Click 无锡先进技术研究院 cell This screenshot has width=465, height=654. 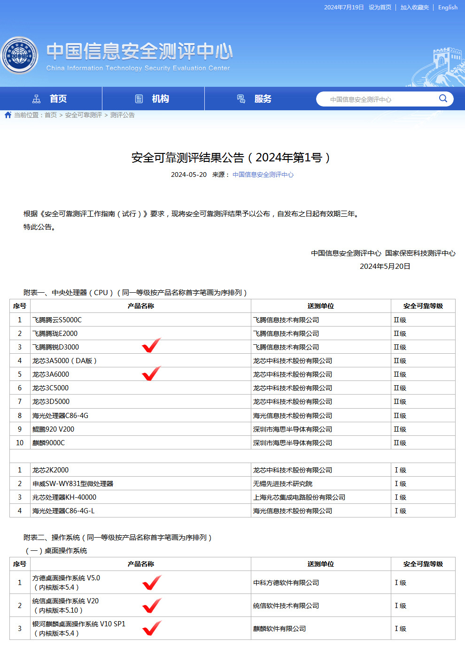pyautogui.click(x=321, y=484)
